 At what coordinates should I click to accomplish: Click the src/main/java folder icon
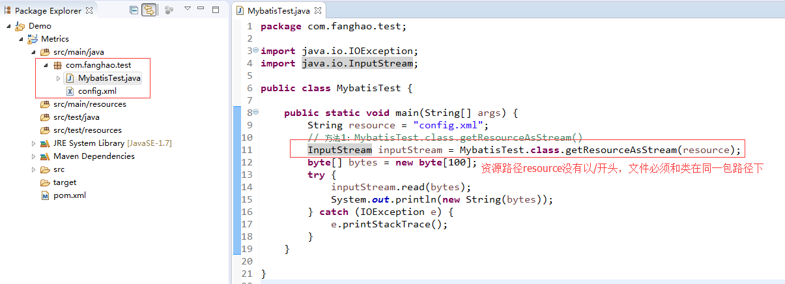tap(44, 52)
